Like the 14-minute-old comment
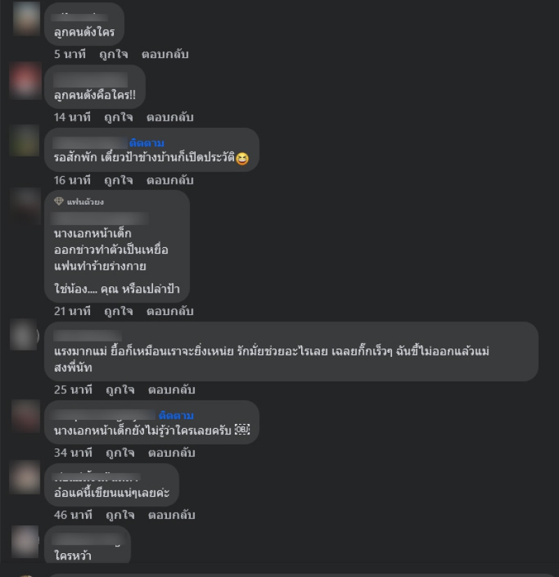This screenshot has width=559, height=577. point(119,117)
